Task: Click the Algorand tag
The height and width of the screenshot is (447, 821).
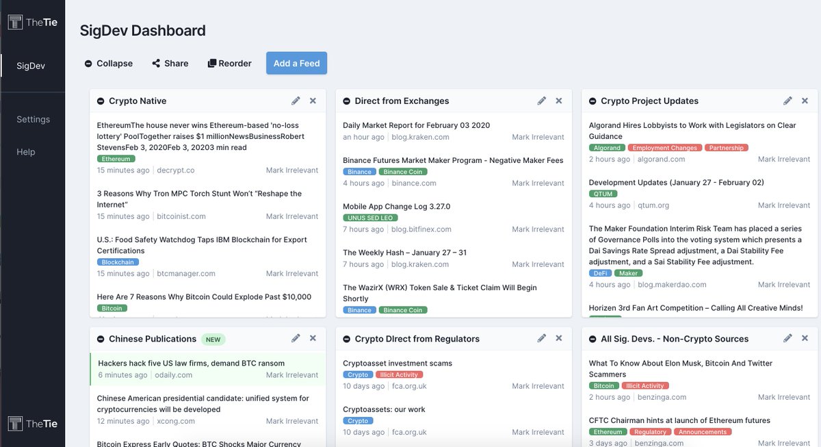Action: (x=607, y=148)
